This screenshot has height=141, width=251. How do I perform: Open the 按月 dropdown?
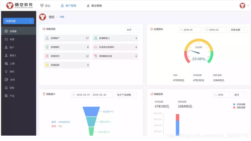[240, 95]
